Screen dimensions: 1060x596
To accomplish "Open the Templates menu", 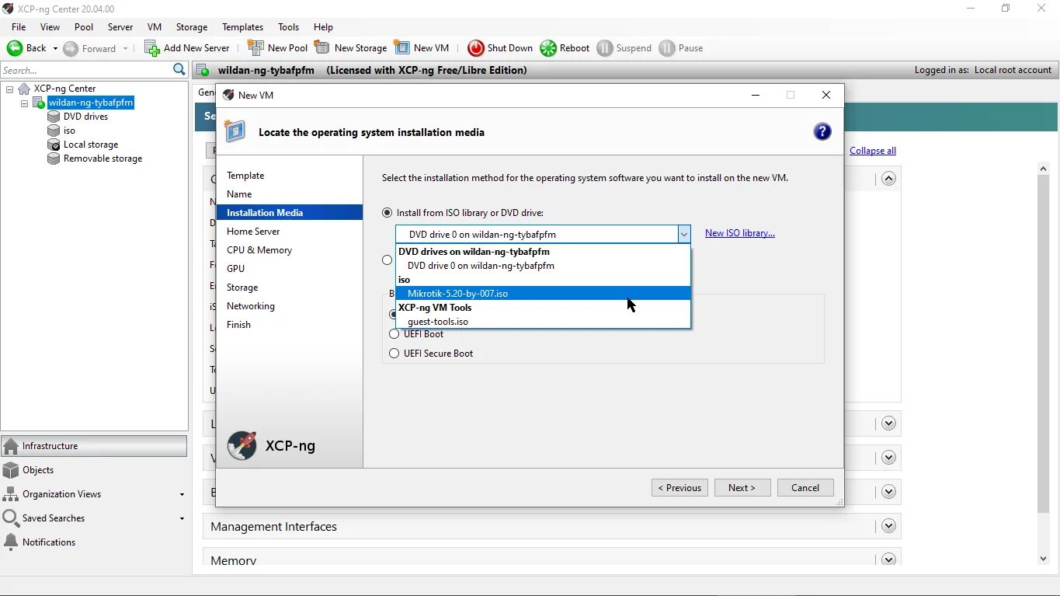I will click(x=242, y=27).
